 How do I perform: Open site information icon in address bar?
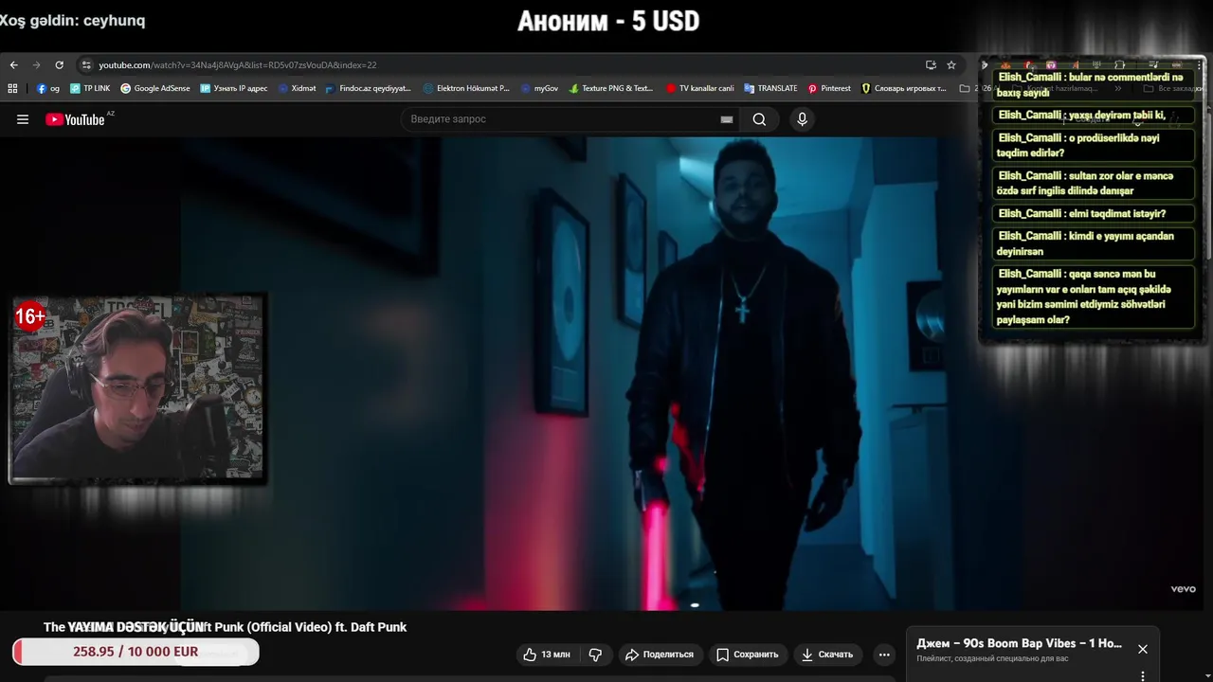pyautogui.click(x=86, y=65)
